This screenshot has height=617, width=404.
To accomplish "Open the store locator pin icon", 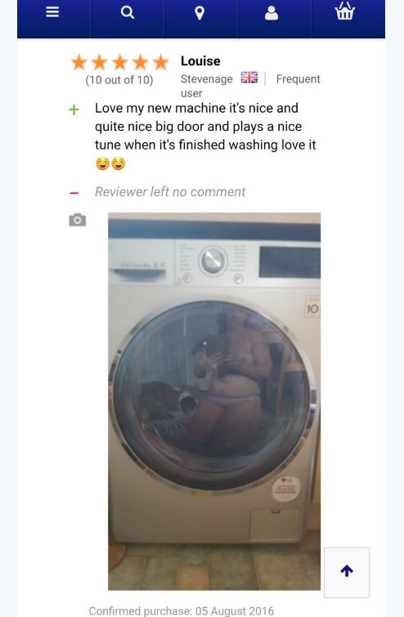I will 200,13.
